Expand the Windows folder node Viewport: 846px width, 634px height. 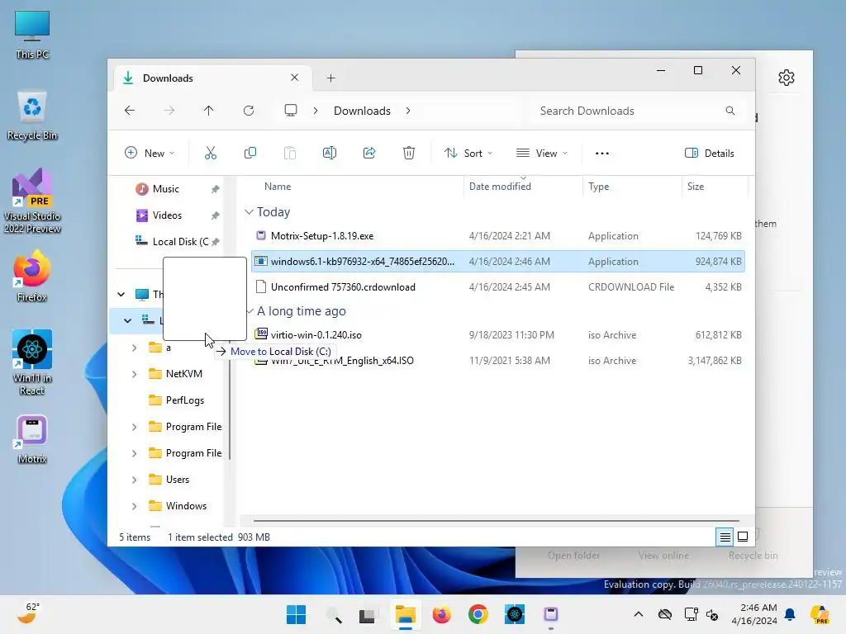coord(135,506)
